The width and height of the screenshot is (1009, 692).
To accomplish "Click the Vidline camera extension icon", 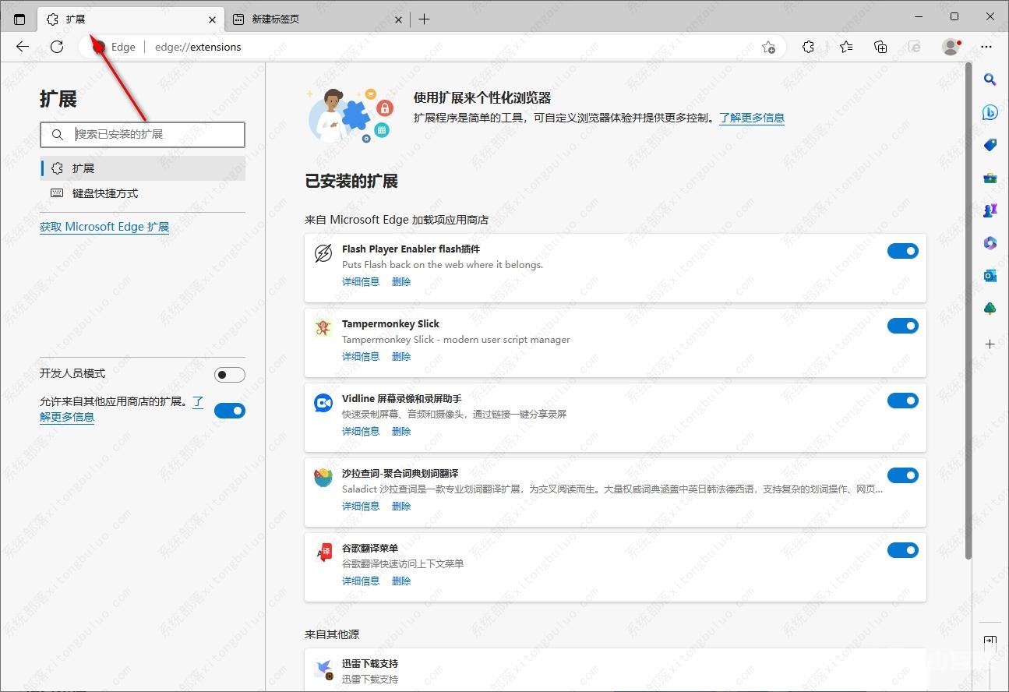I will point(323,403).
